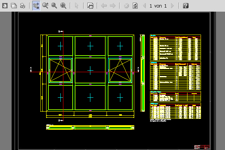The height and width of the screenshot is (150, 225).
Task: Click the Fit to Window zoom icon
Action: coord(63,6)
